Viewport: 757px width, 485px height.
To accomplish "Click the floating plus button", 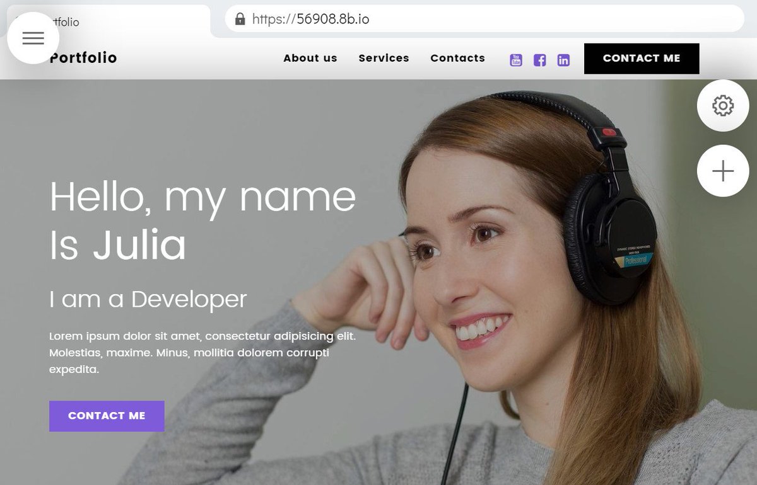I will pyautogui.click(x=723, y=171).
